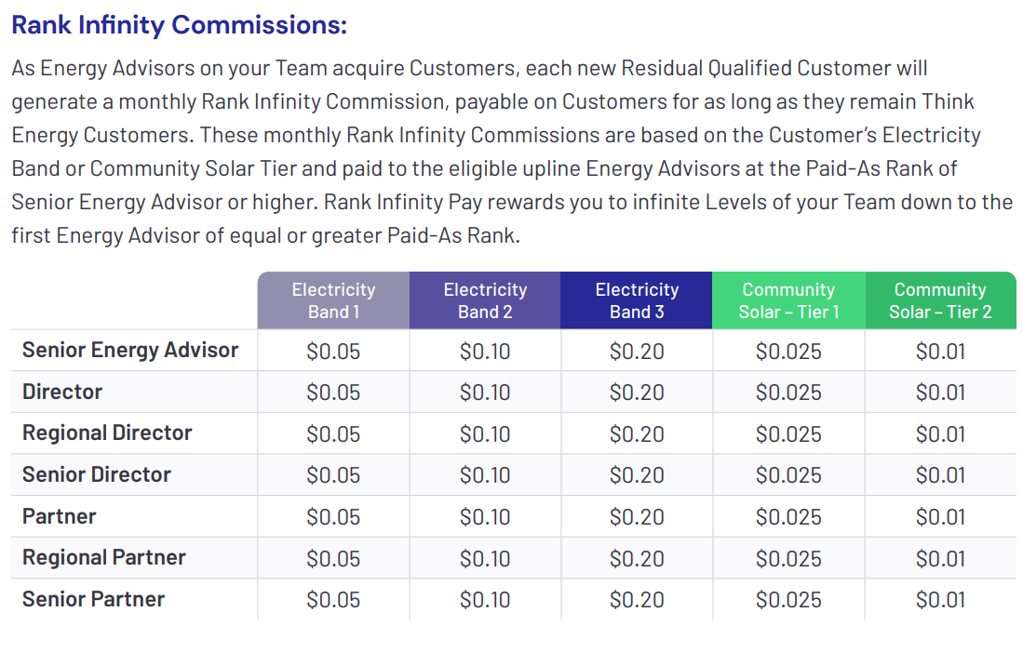Select the Electricity Band 3 column header
The image size is (1023, 652).
pyautogui.click(x=636, y=300)
